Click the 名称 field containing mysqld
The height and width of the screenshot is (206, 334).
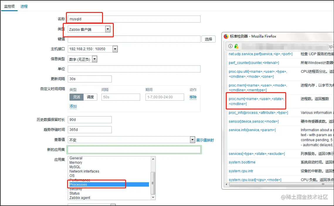134,19
